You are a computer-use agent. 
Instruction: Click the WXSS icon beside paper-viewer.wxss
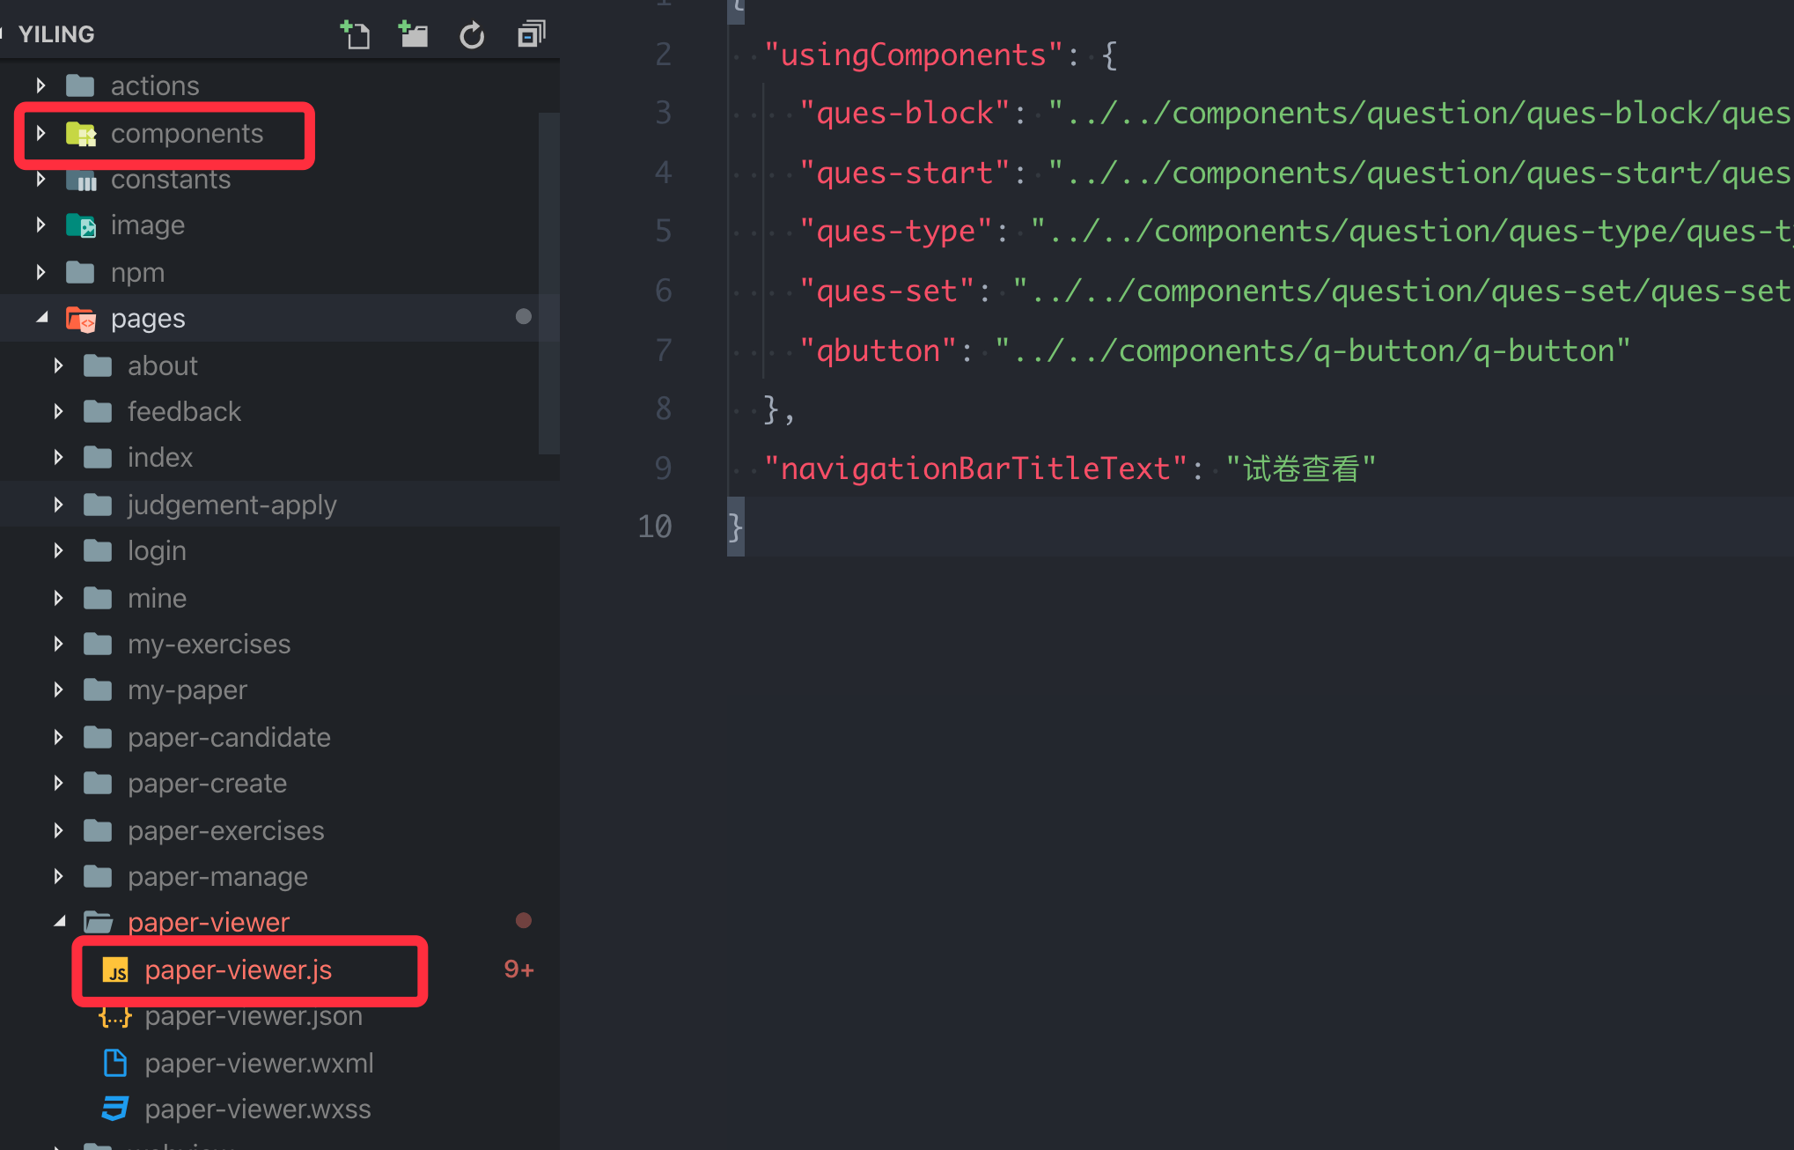point(115,1109)
